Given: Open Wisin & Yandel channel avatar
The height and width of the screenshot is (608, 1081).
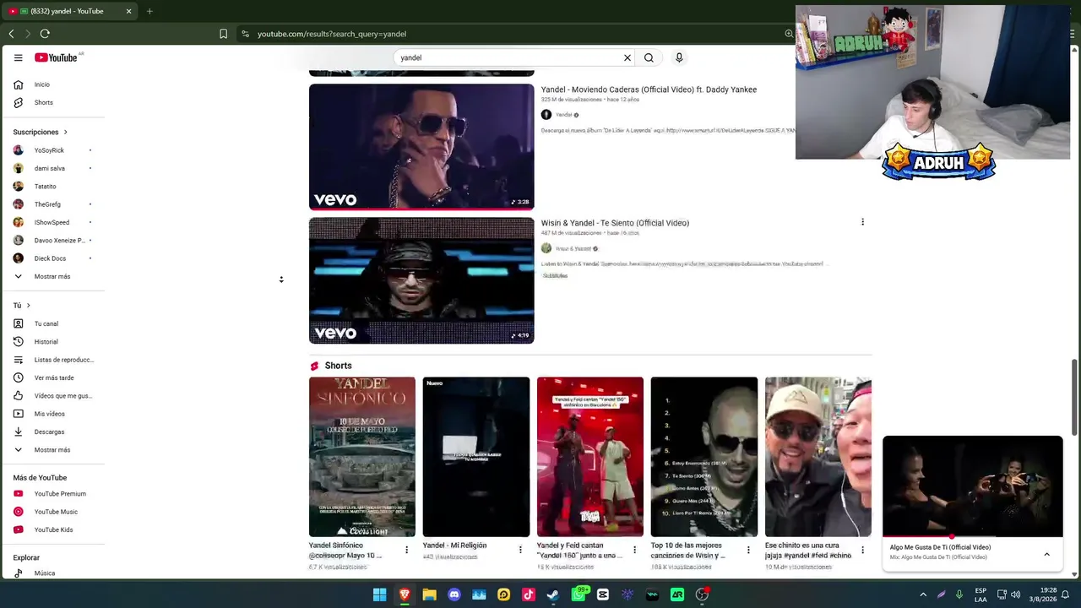Looking at the screenshot, I should pyautogui.click(x=546, y=248).
